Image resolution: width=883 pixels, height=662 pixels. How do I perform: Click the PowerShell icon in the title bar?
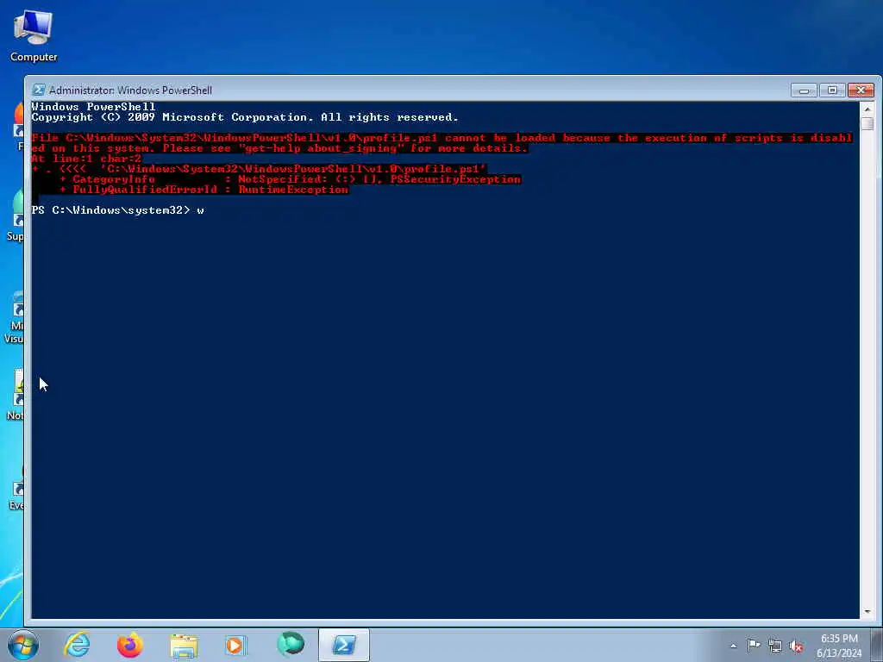tap(38, 90)
